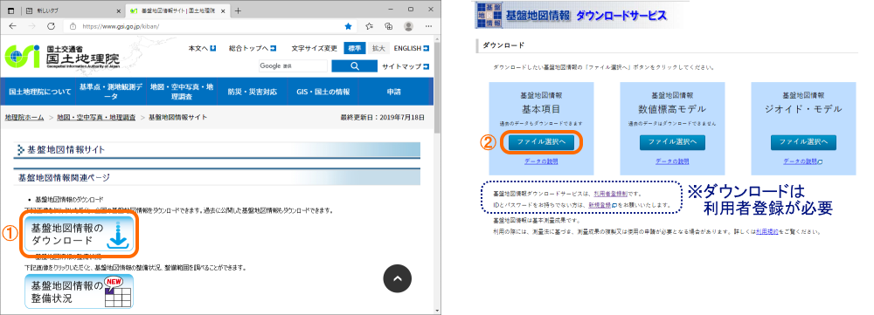The height and width of the screenshot is (315, 874).
Task: Click the browser back arrow
Action: pyautogui.click(x=12, y=26)
